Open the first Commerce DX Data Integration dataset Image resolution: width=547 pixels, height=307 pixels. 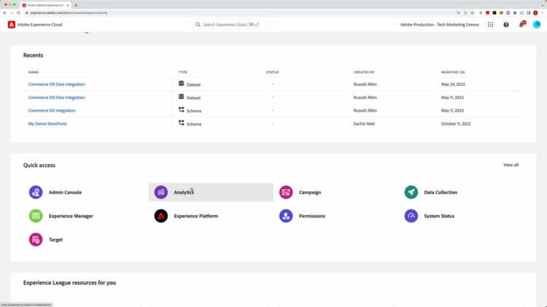tap(56, 85)
